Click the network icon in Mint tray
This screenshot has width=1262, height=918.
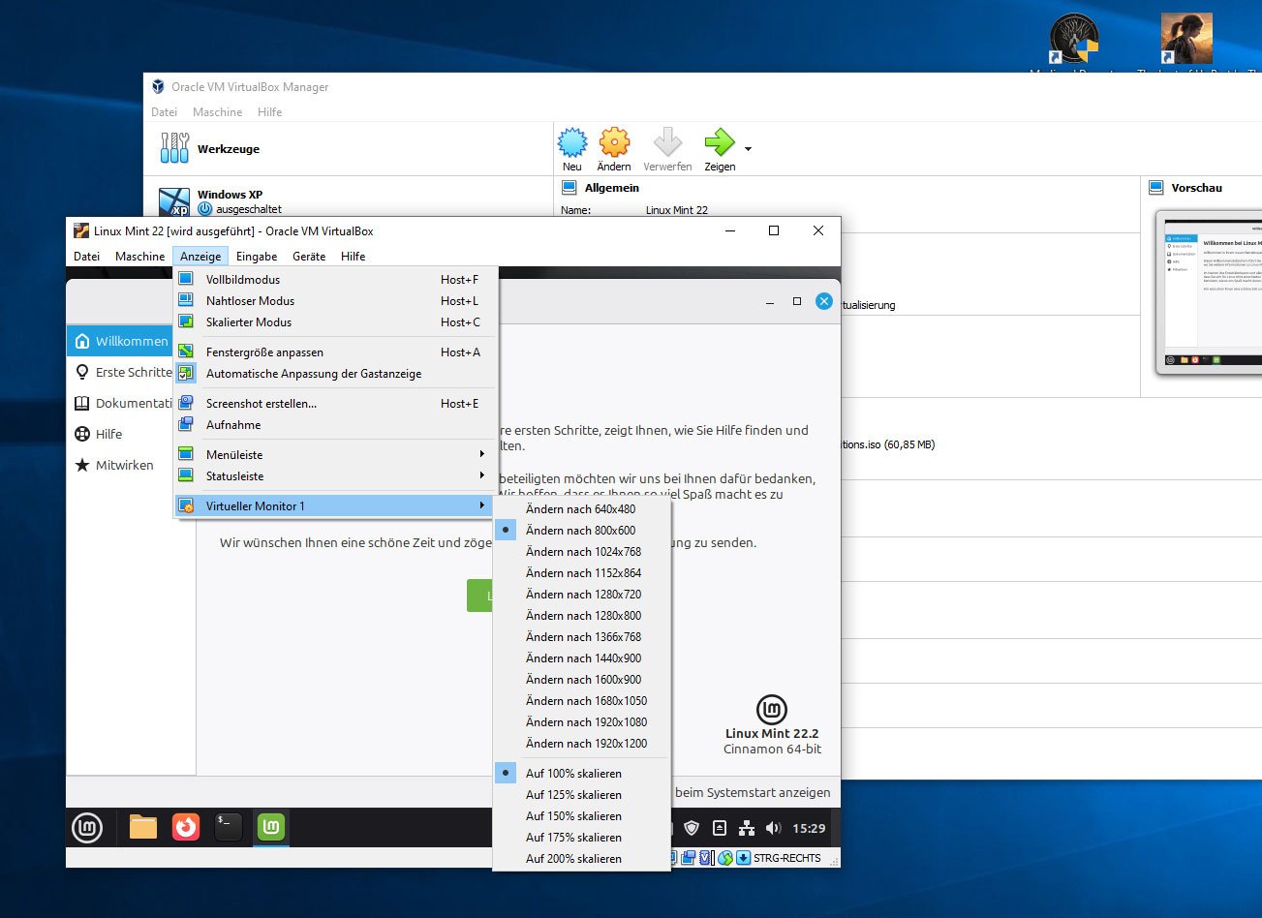point(746,828)
